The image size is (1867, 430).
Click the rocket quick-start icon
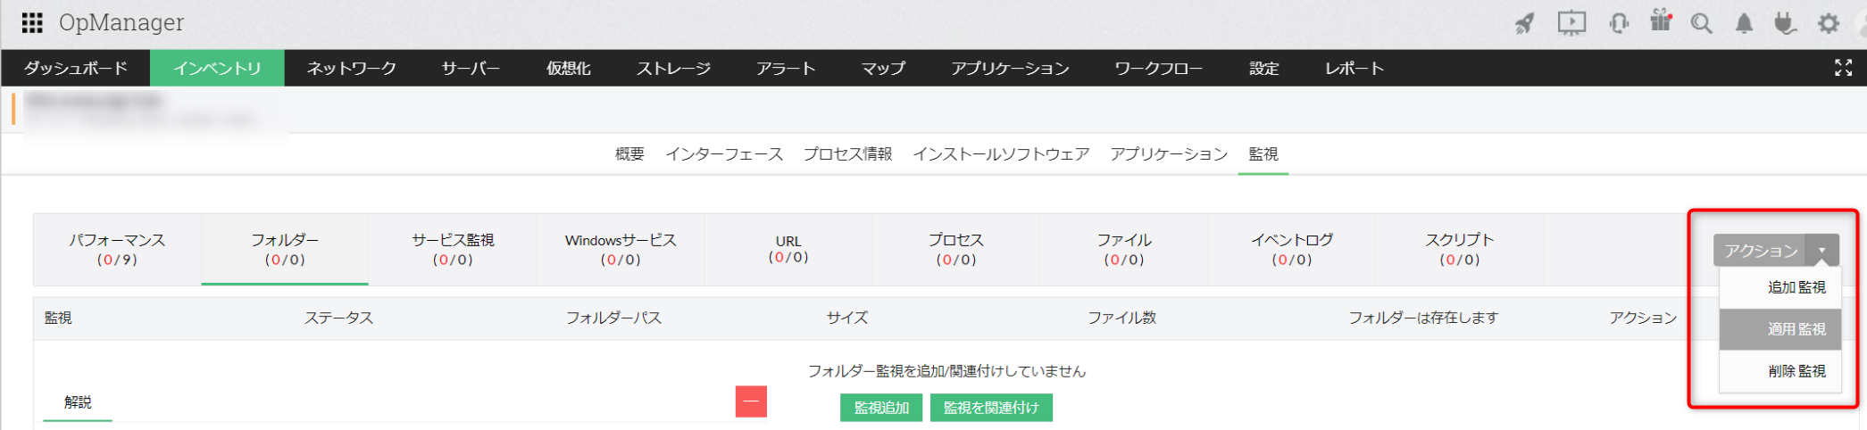click(x=1524, y=23)
